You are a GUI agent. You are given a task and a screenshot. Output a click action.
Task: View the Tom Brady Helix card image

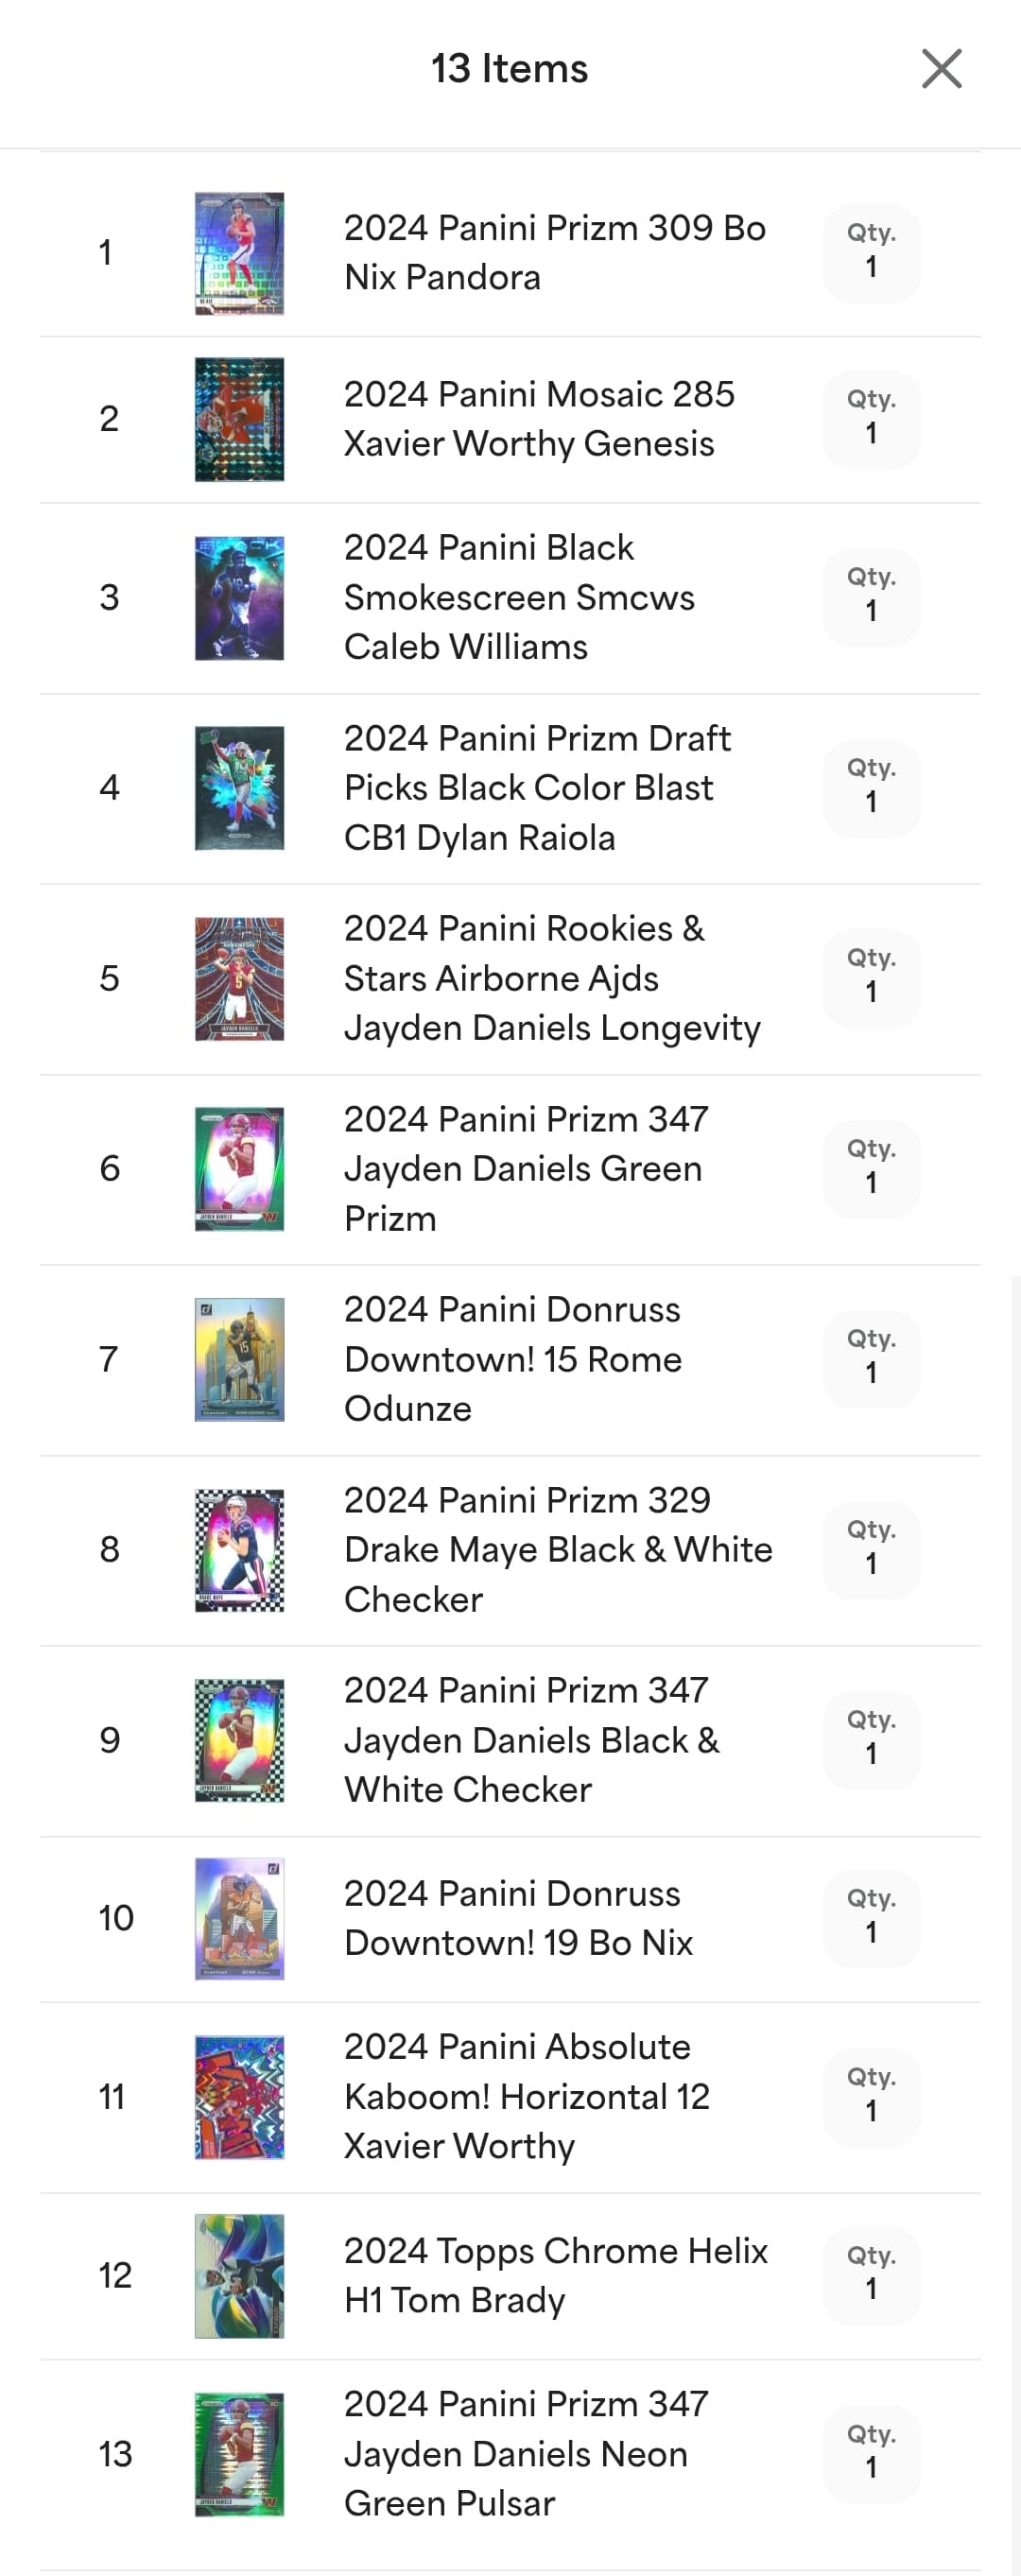point(239,2276)
